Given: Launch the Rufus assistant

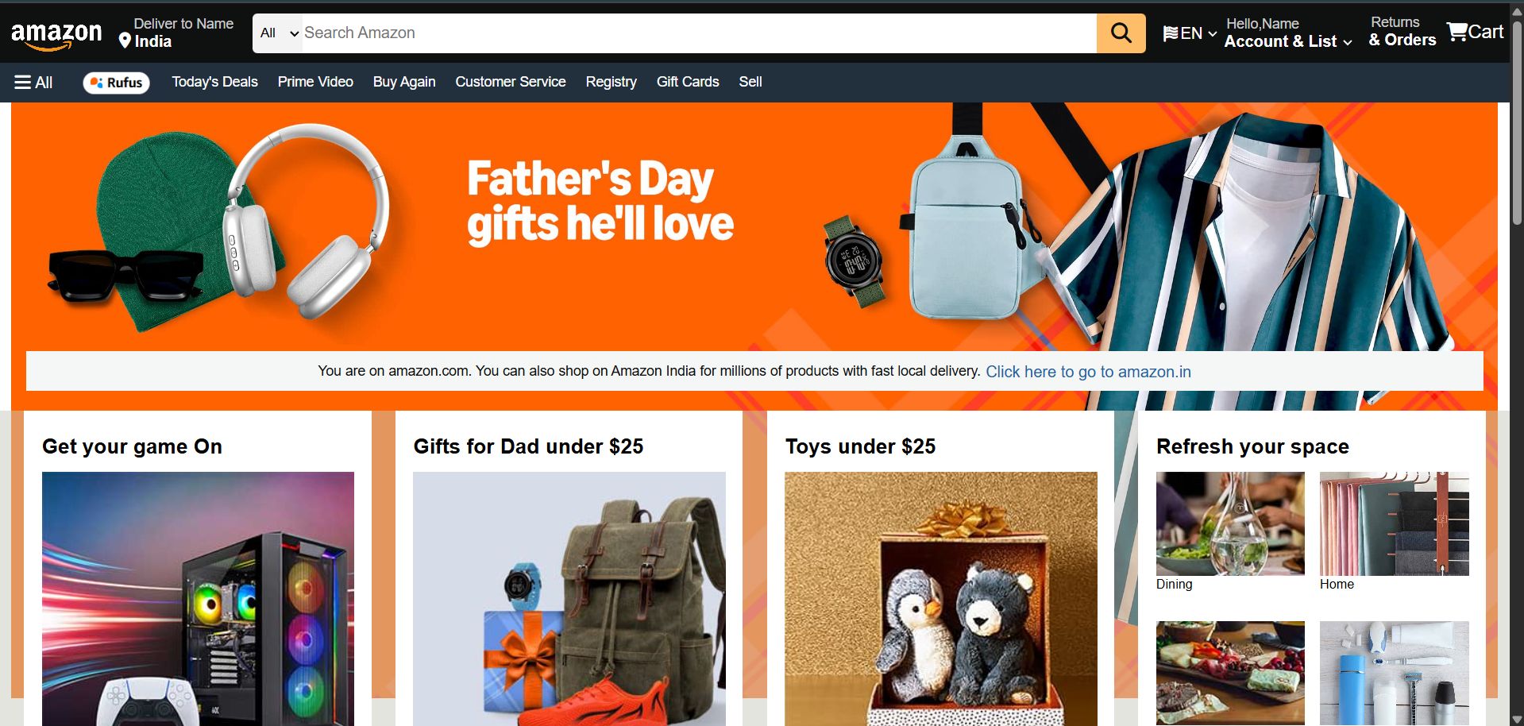Looking at the screenshot, I should pos(117,83).
